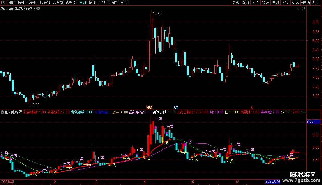Switch to the 日线 daily chart
The height and width of the screenshot is (185, 322).
(83, 3)
